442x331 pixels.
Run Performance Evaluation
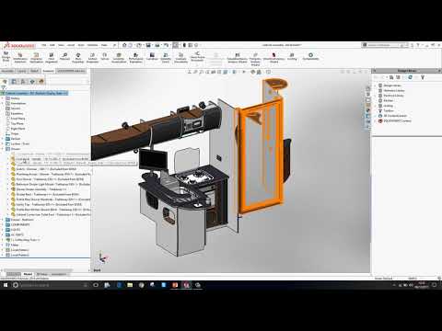[x=135, y=57]
